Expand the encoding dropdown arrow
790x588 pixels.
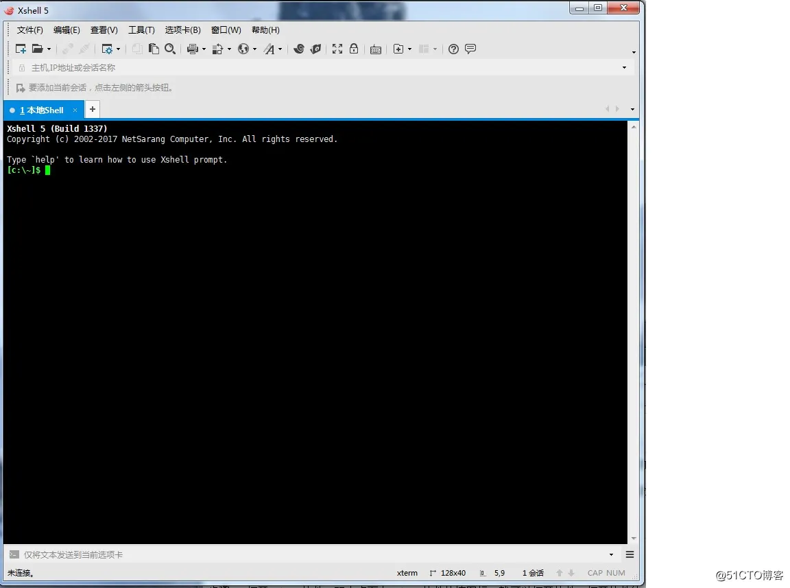tap(254, 49)
